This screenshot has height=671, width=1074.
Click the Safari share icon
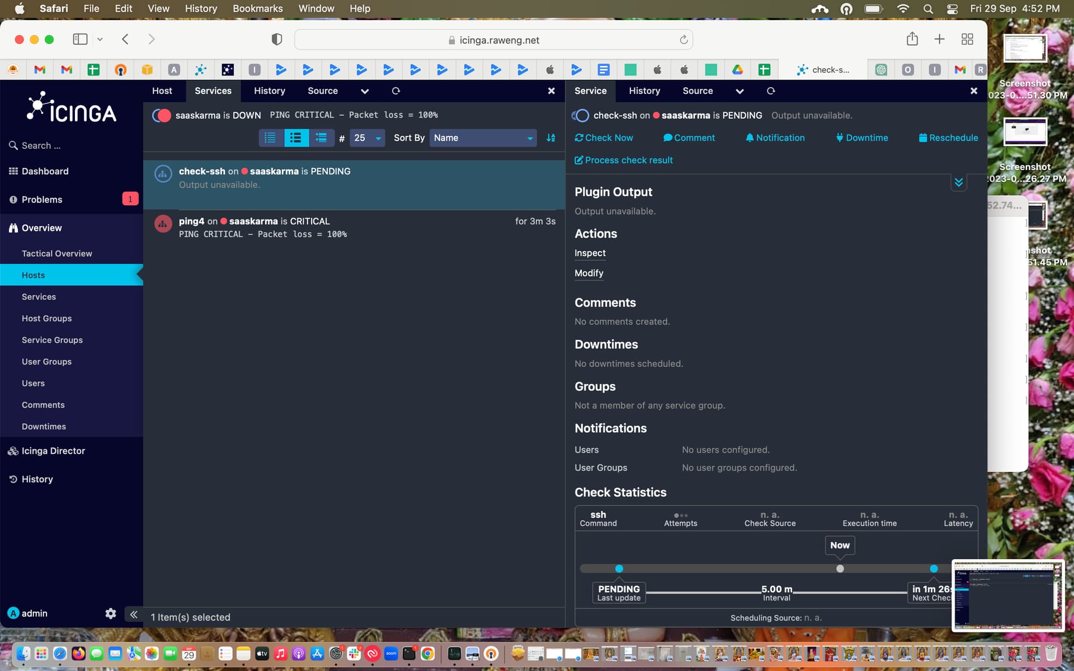[912, 39]
